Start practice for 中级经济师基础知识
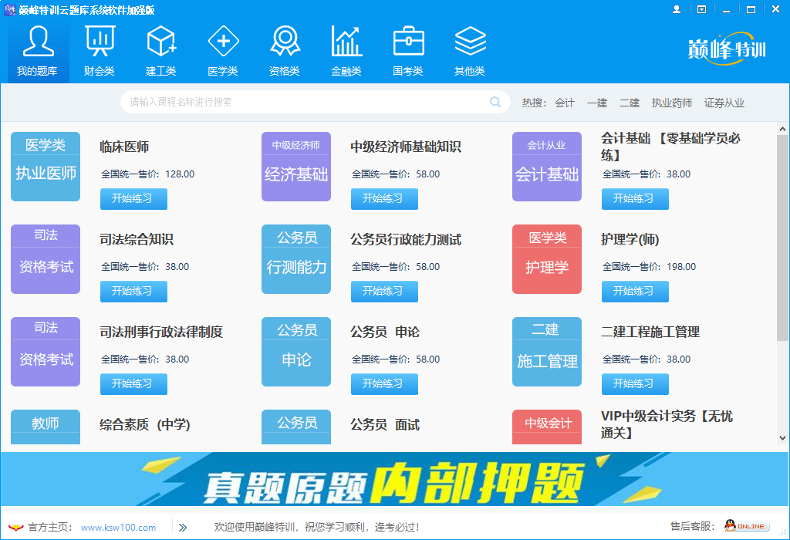The height and width of the screenshot is (540, 790). [x=384, y=199]
